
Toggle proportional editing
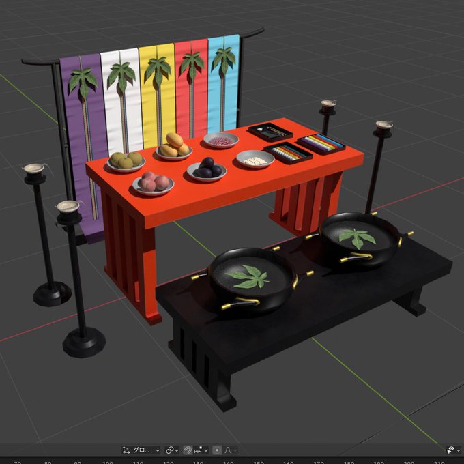point(217,450)
